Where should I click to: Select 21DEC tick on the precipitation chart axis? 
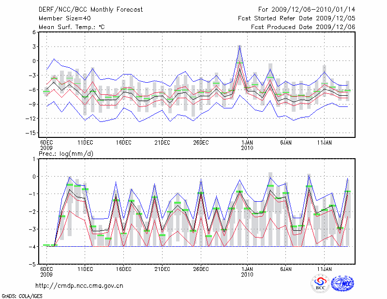click(x=162, y=269)
